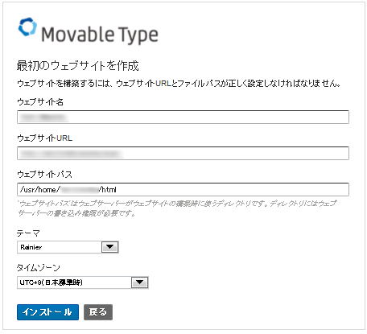Focus the ウェブサイトURL input field
The image size is (367, 334).
pyautogui.click(x=183, y=153)
